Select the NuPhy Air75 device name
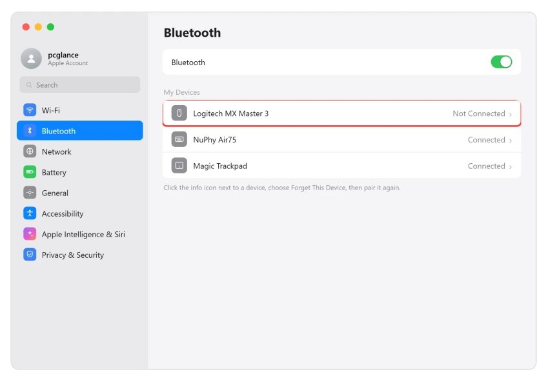 tap(214, 139)
